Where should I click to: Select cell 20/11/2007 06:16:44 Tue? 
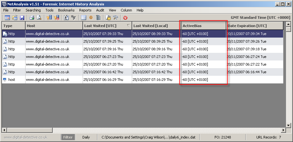coord(255,72)
